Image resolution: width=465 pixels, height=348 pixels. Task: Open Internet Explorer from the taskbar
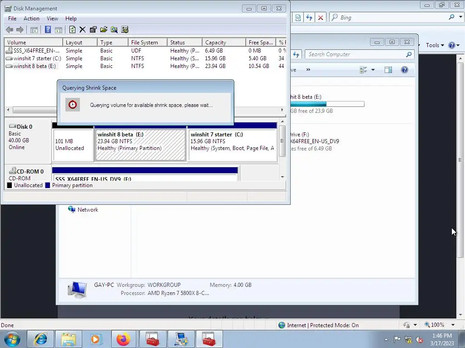coord(40,339)
